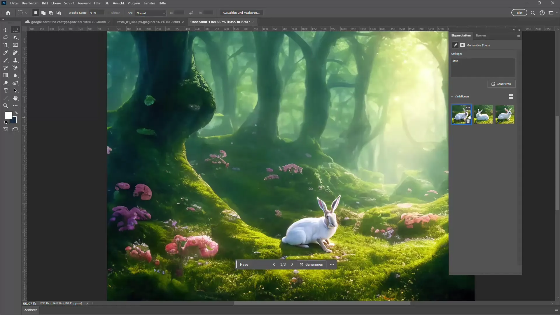Select the Brush tool
The width and height of the screenshot is (560, 315).
click(5, 60)
